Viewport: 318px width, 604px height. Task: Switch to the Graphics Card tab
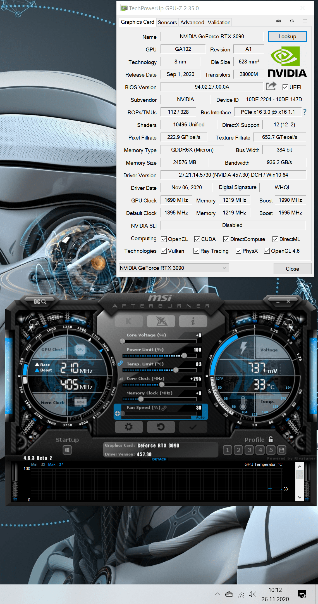pos(137,22)
